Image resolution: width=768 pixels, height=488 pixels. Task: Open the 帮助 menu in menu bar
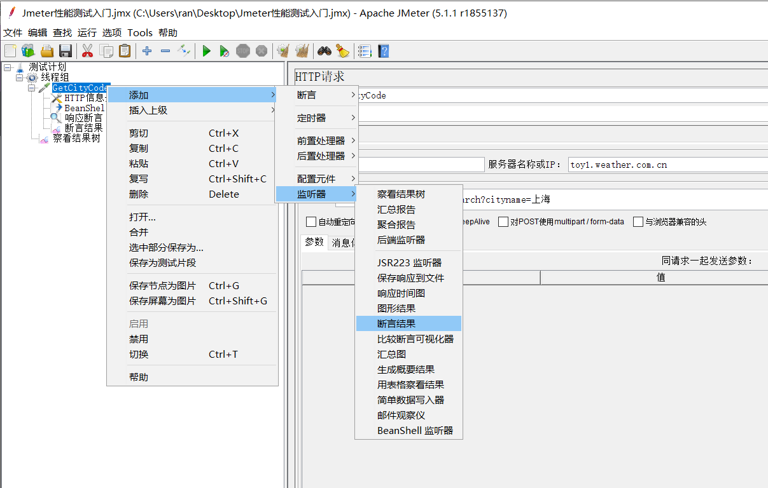tap(168, 33)
